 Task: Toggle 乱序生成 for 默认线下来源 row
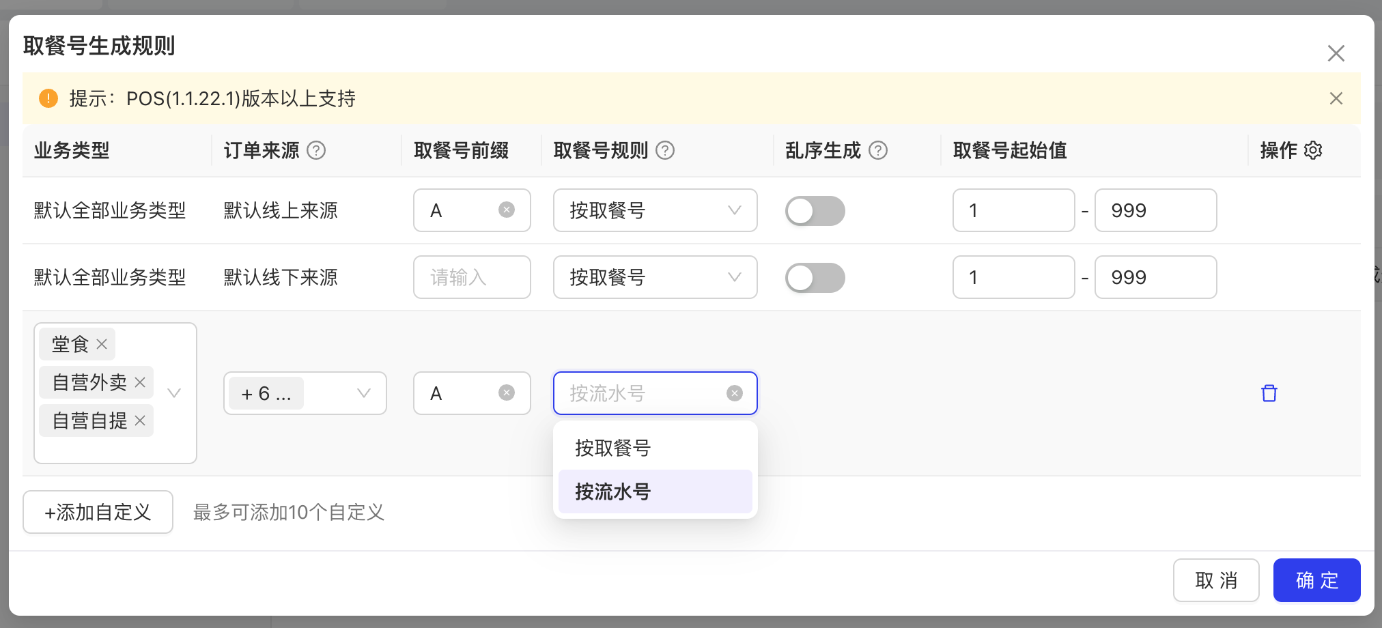coord(815,278)
